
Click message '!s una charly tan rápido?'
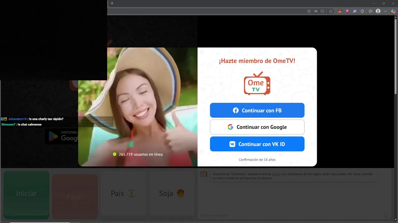tap(46, 119)
